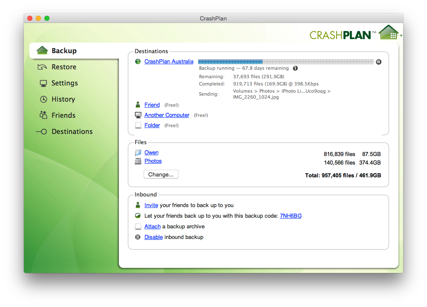This screenshot has height=307, width=427.
Task: Click the Settings monitor icon
Action: (43, 83)
